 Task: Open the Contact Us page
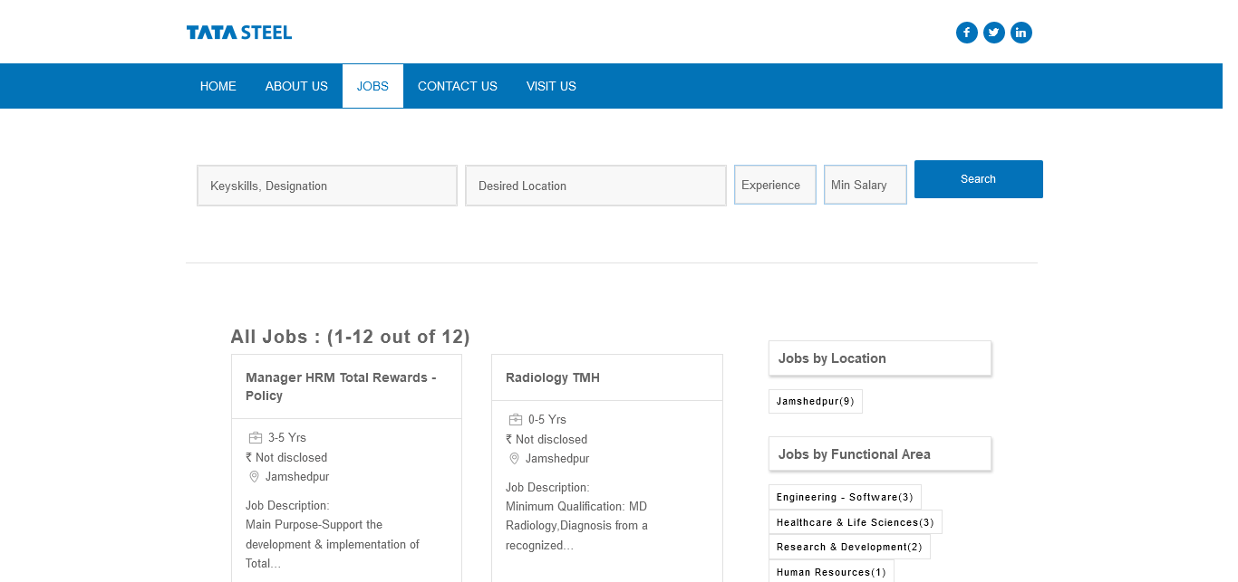click(458, 86)
